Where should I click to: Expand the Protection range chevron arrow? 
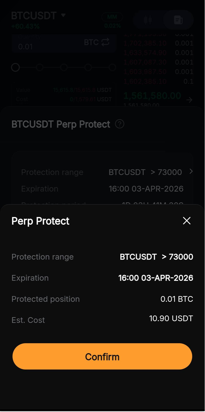point(191,171)
